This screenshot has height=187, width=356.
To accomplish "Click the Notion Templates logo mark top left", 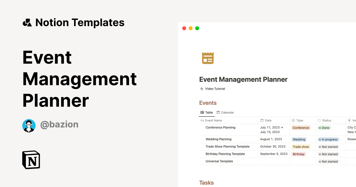I will pyautogui.click(x=27, y=22).
